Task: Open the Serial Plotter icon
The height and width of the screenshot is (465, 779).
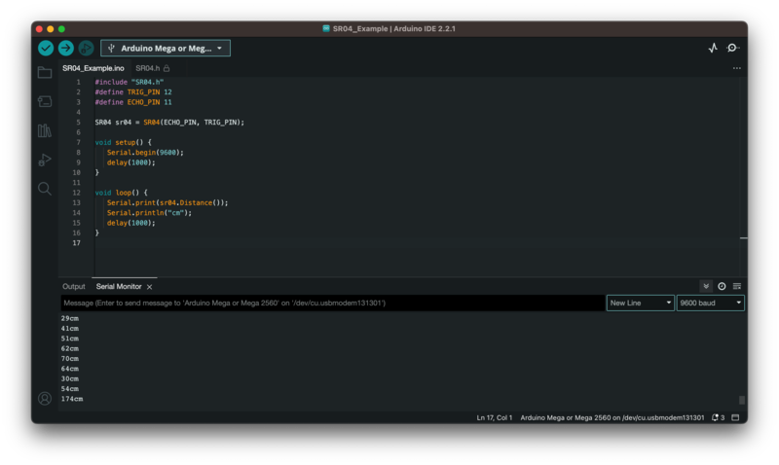Action: (713, 48)
